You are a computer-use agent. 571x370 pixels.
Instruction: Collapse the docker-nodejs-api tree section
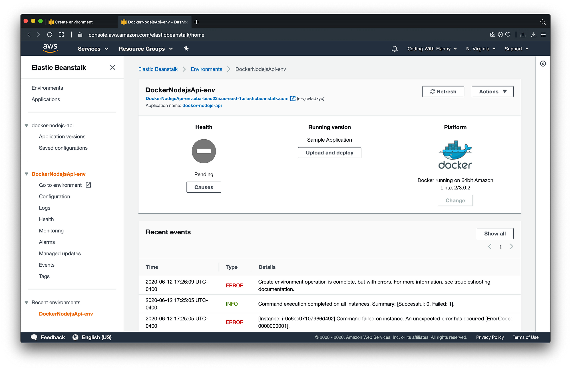pyautogui.click(x=27, y=125)
